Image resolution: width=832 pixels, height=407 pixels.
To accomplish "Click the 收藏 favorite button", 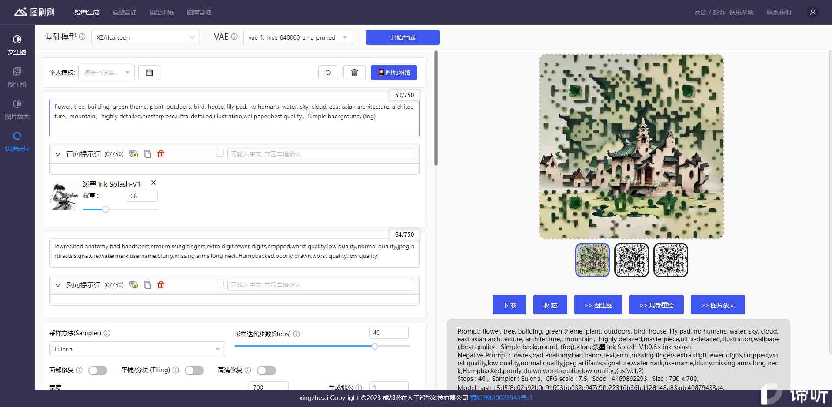I will pyautogui.click(x=550, y=305).
